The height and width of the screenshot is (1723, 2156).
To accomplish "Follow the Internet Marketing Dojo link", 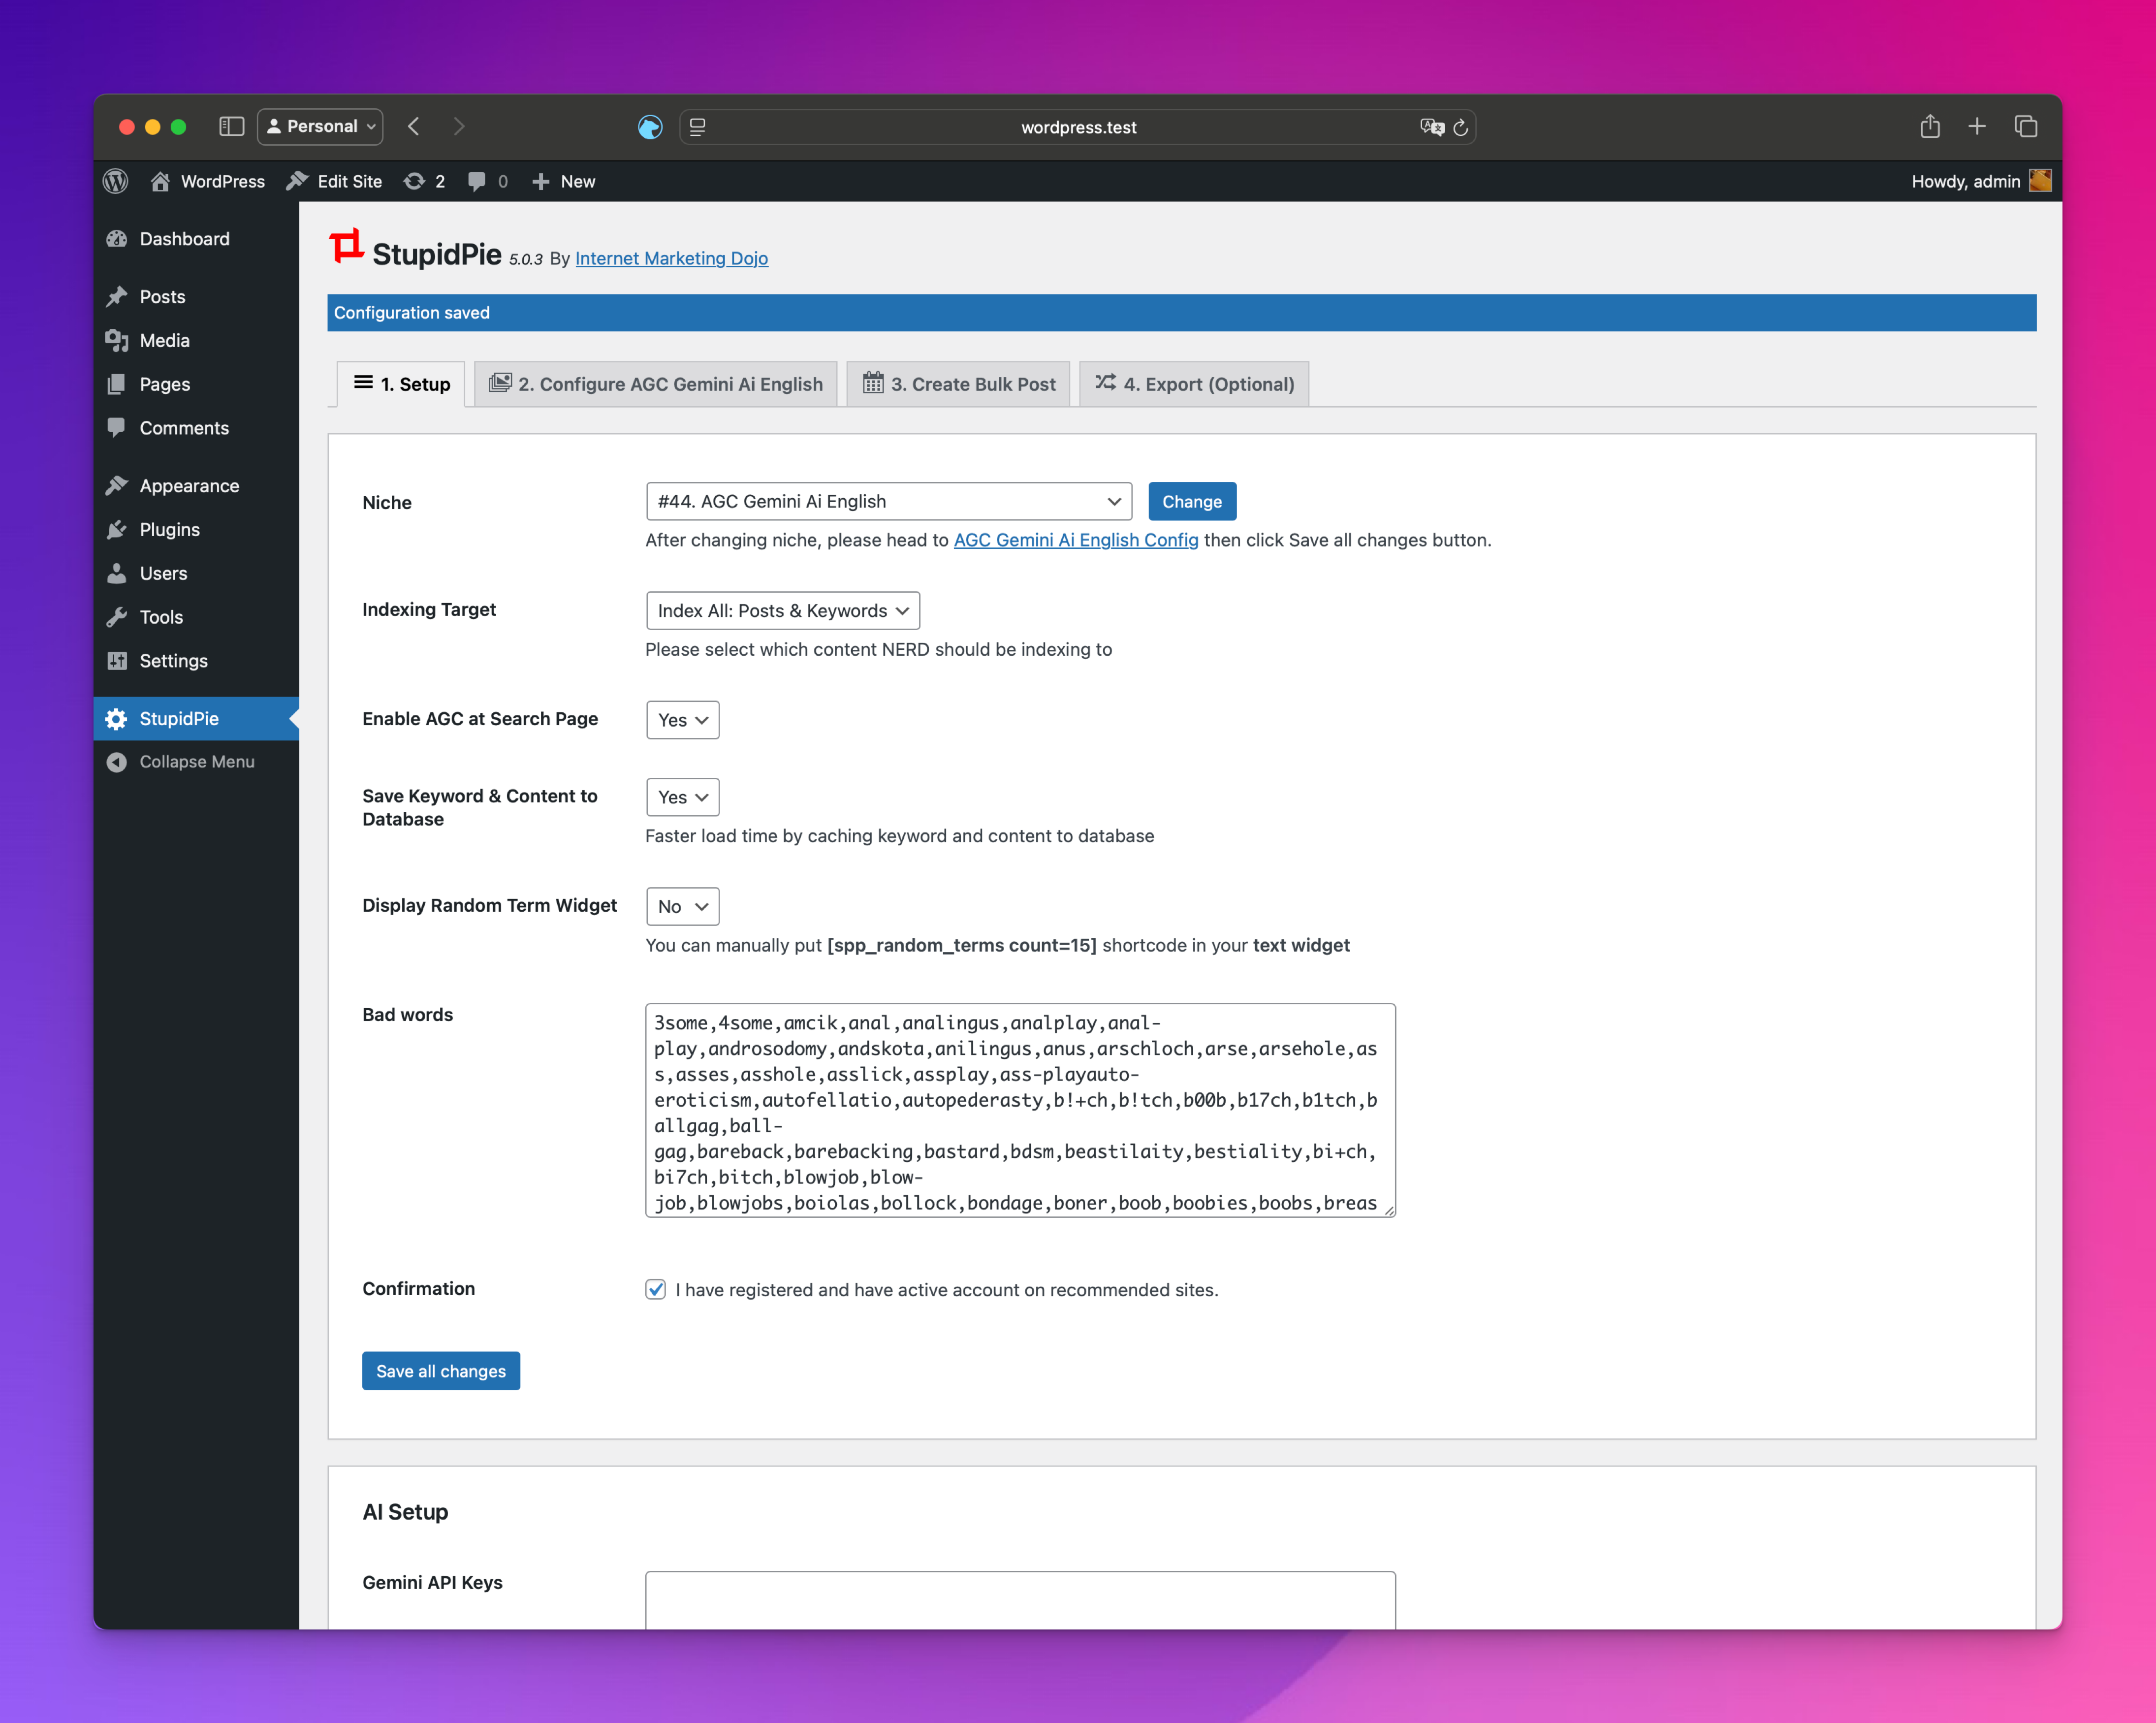I will click(x=671, y=258).
